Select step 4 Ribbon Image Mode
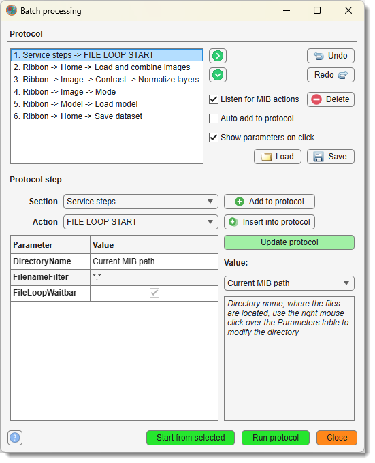Screen dimensions: 375x463 pyautogui.click(x=107, y=92)
